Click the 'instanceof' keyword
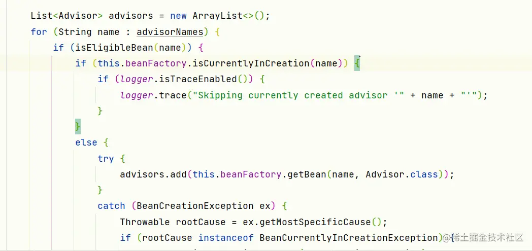The width and height of the screenshot is (532, 251). tap(226, 238)
